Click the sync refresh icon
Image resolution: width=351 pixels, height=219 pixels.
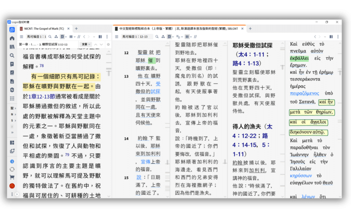pyautogui.click(x=12, y=169)
